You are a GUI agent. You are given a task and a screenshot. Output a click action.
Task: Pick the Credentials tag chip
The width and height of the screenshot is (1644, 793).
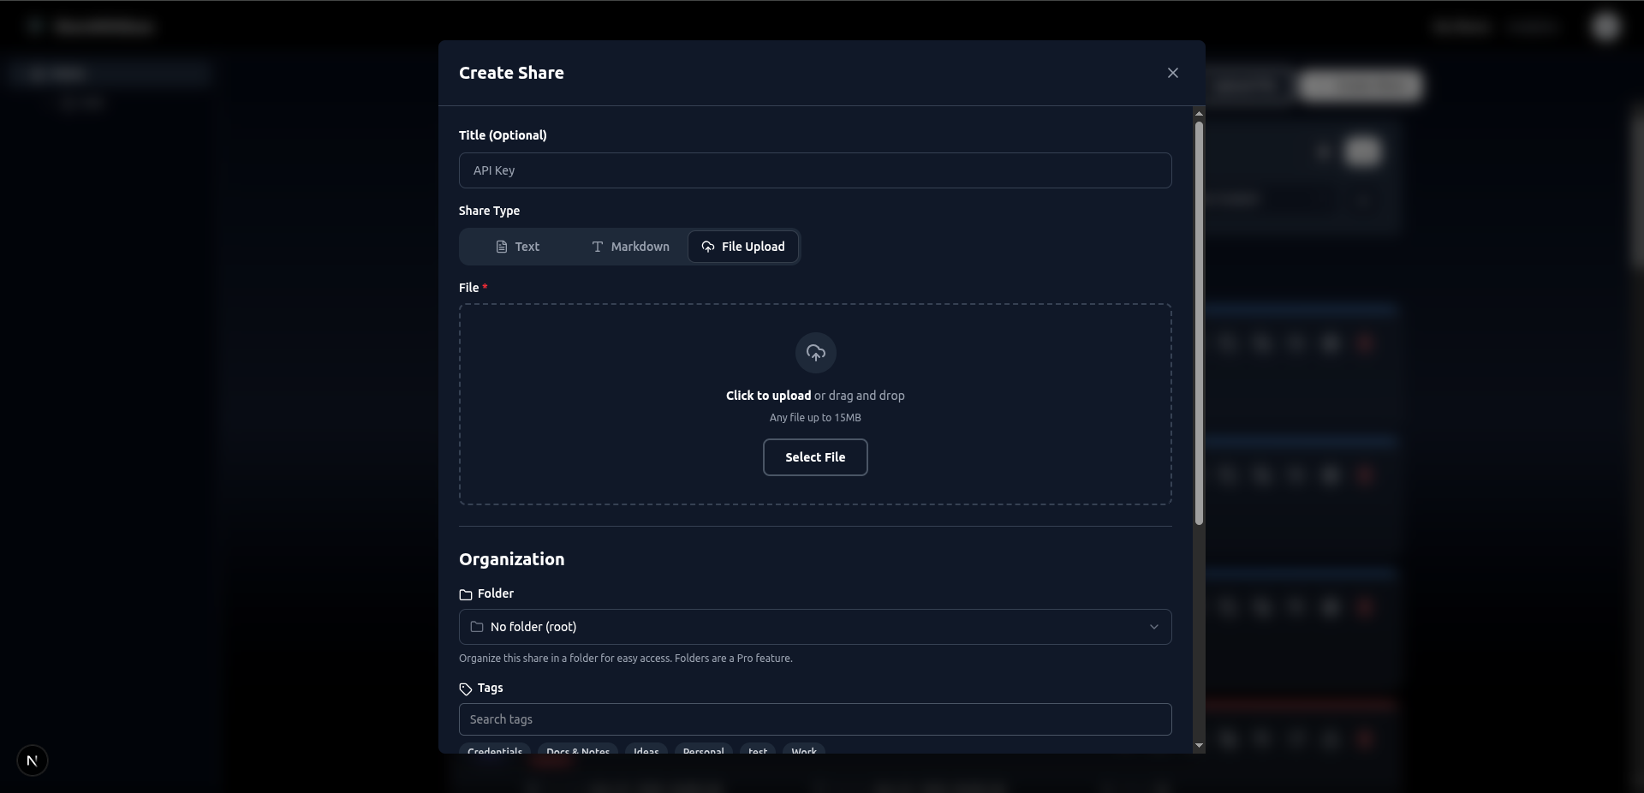click(x=495, y=749)
